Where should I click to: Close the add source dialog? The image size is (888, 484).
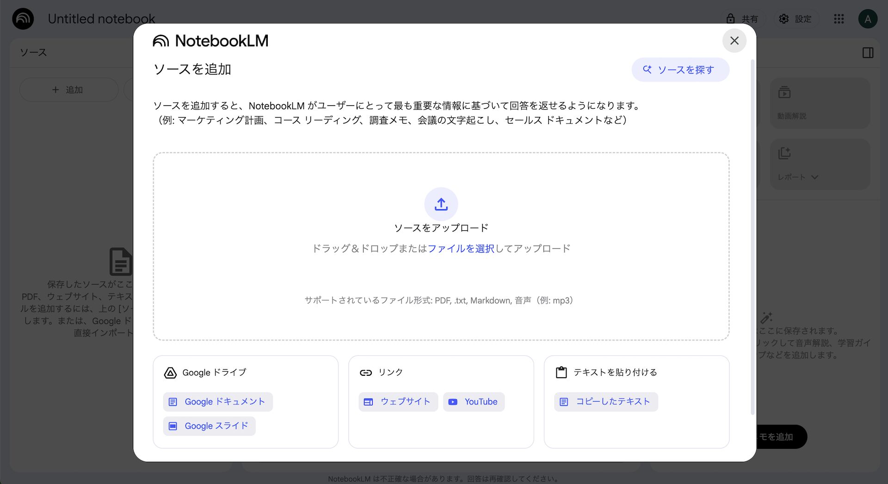click(x=734, y=41)
